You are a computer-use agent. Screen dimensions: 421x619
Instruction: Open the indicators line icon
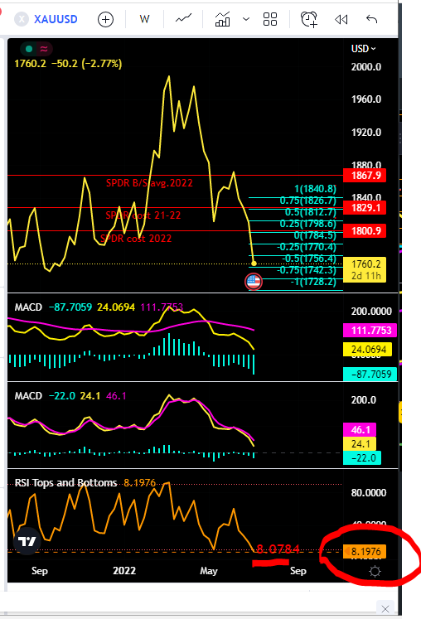(183, 18)
